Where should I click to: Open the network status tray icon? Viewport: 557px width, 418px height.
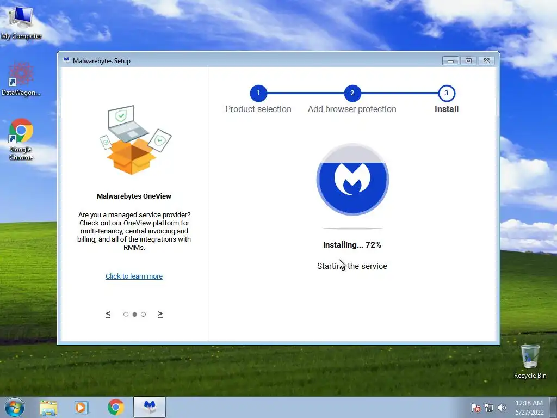pos(489,408)
